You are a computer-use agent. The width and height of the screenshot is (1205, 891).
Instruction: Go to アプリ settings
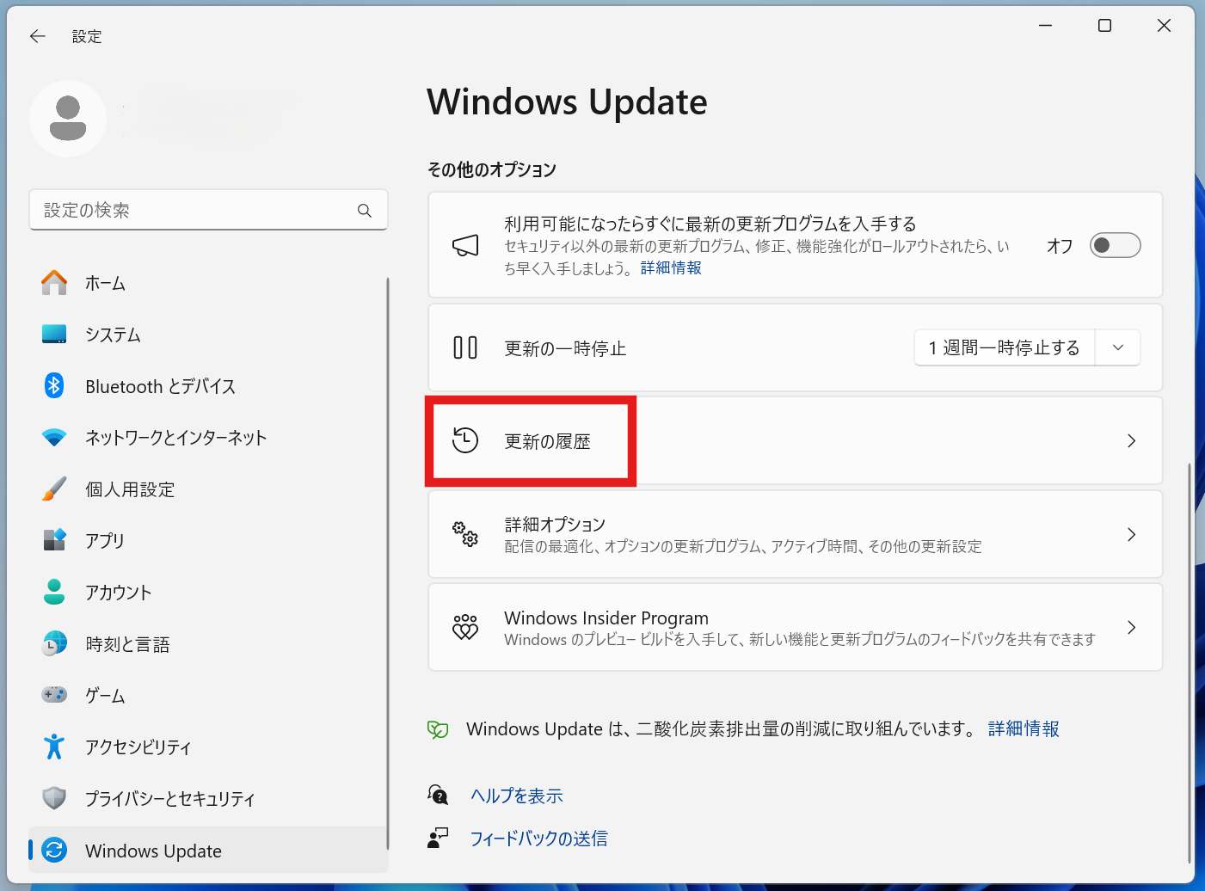208,540
